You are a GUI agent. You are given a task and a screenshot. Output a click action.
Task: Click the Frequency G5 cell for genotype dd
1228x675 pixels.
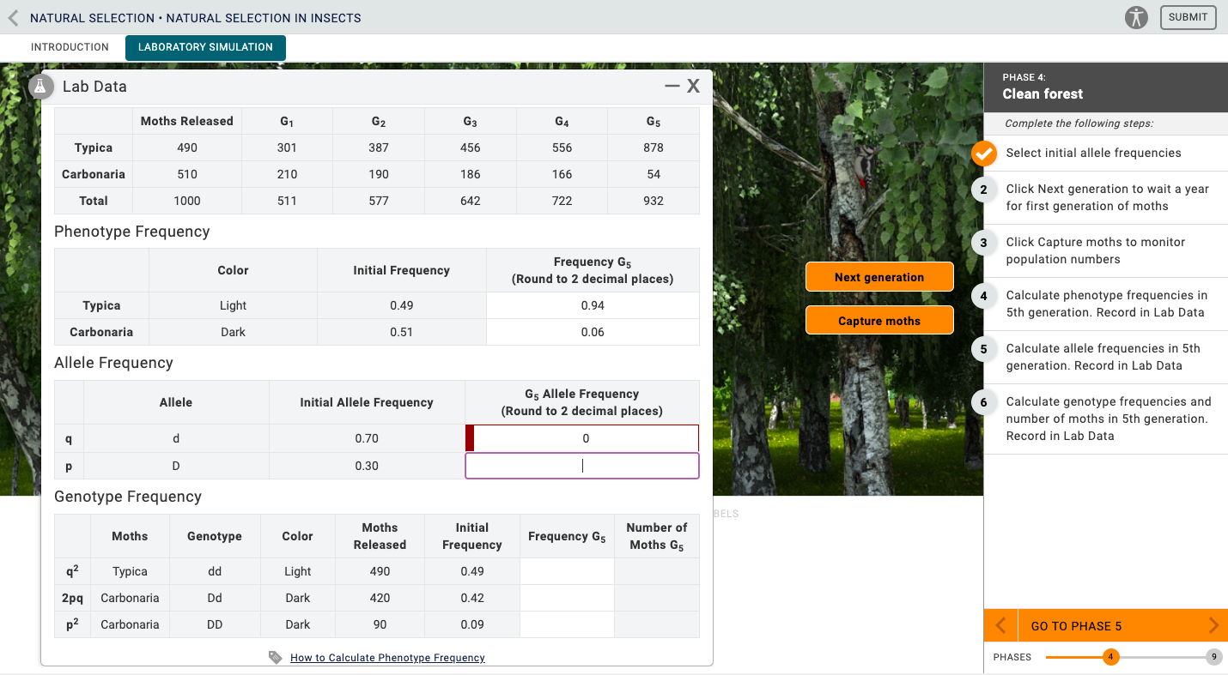click(567, 571)
